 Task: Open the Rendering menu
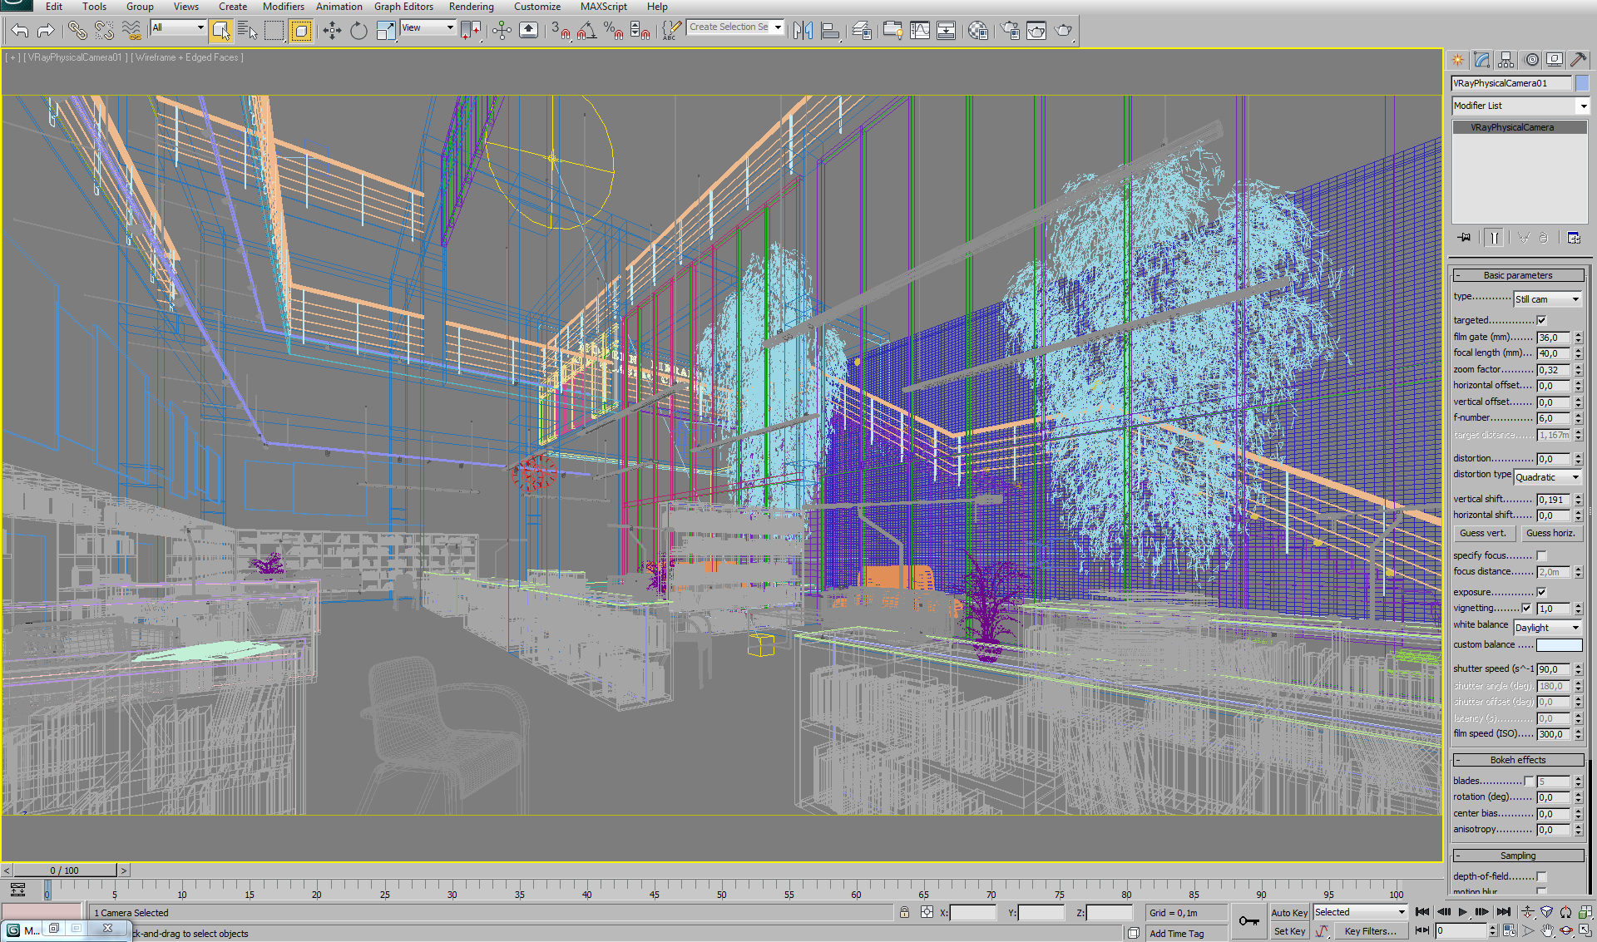471,7
